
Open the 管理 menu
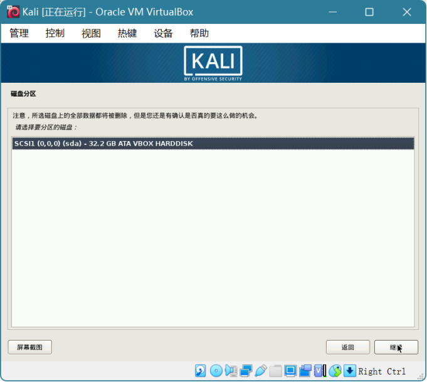[x=19, y=33]
